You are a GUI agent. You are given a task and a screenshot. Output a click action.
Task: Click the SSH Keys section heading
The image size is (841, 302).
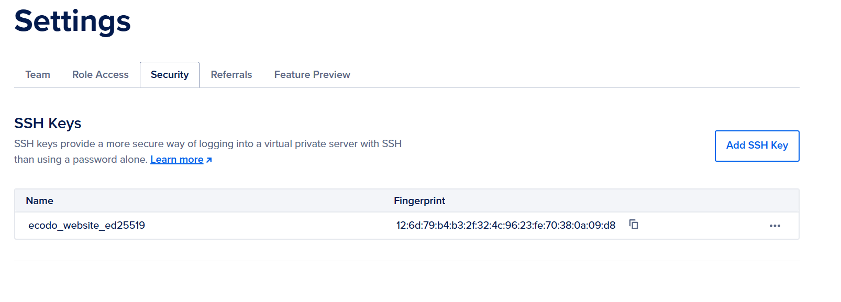(x=48, y=124)
